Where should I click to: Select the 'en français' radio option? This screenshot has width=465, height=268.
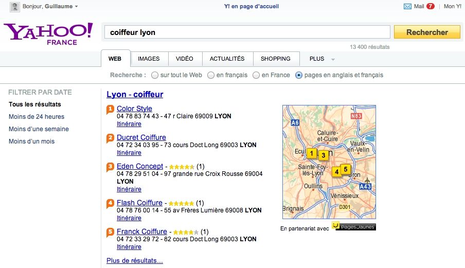click(x=211, y=75)
